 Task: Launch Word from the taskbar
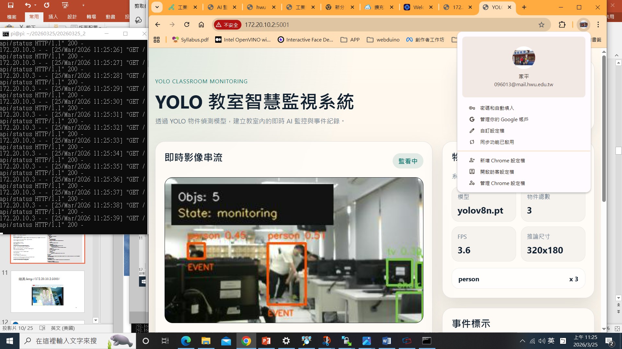pos(386,341)
